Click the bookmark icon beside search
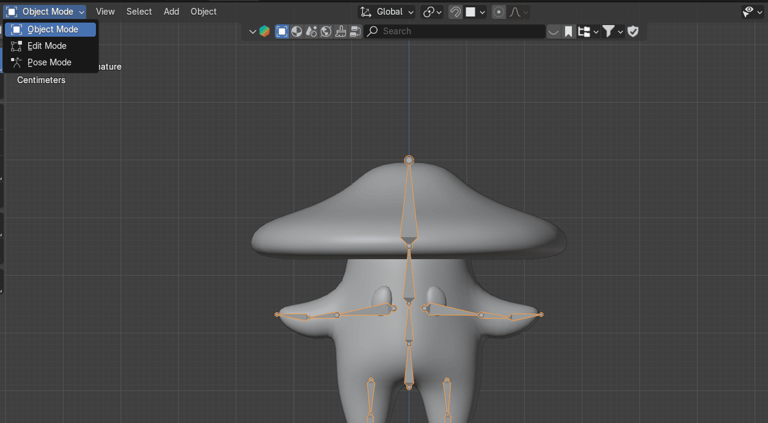Viewport: 768px width, 423px height. [569, 31]
